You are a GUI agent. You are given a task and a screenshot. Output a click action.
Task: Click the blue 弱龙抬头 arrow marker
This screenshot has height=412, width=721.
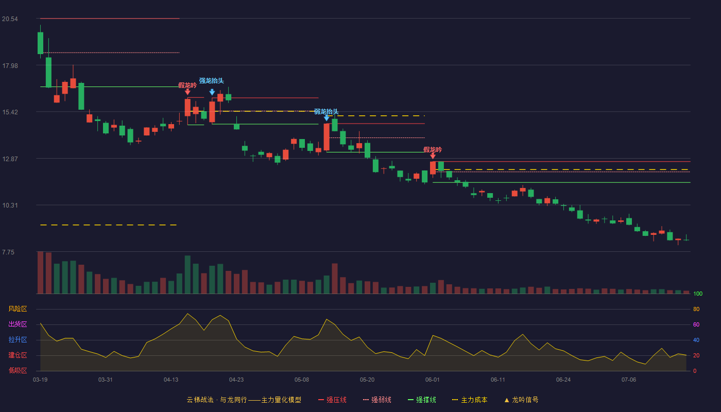tap(327, 118)
